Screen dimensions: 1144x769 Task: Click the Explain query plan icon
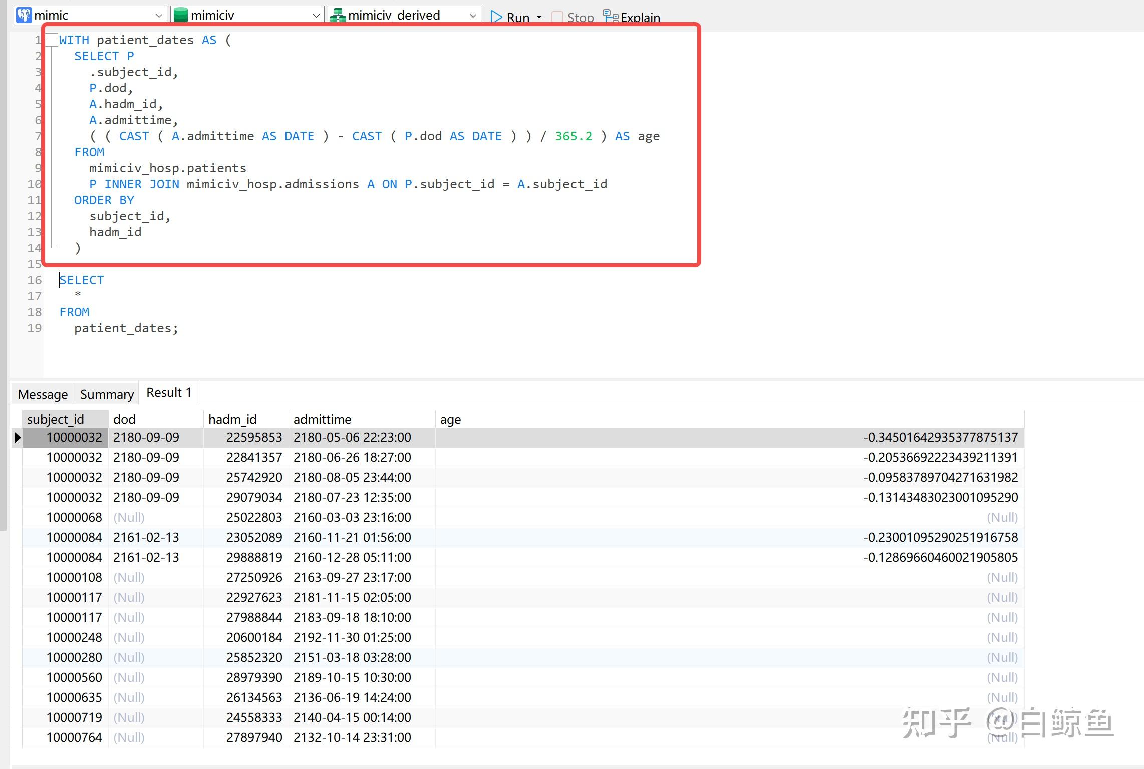[x=610, y=17]
